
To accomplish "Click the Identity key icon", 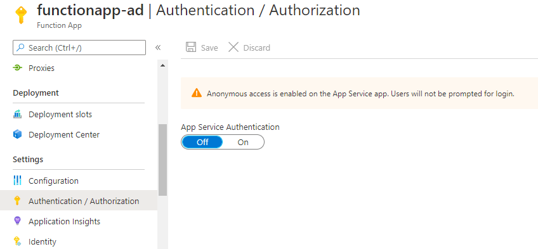I will click(17, 241).
